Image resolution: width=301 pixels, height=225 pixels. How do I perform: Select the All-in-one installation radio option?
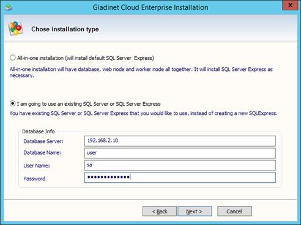[x=13, y=57]
